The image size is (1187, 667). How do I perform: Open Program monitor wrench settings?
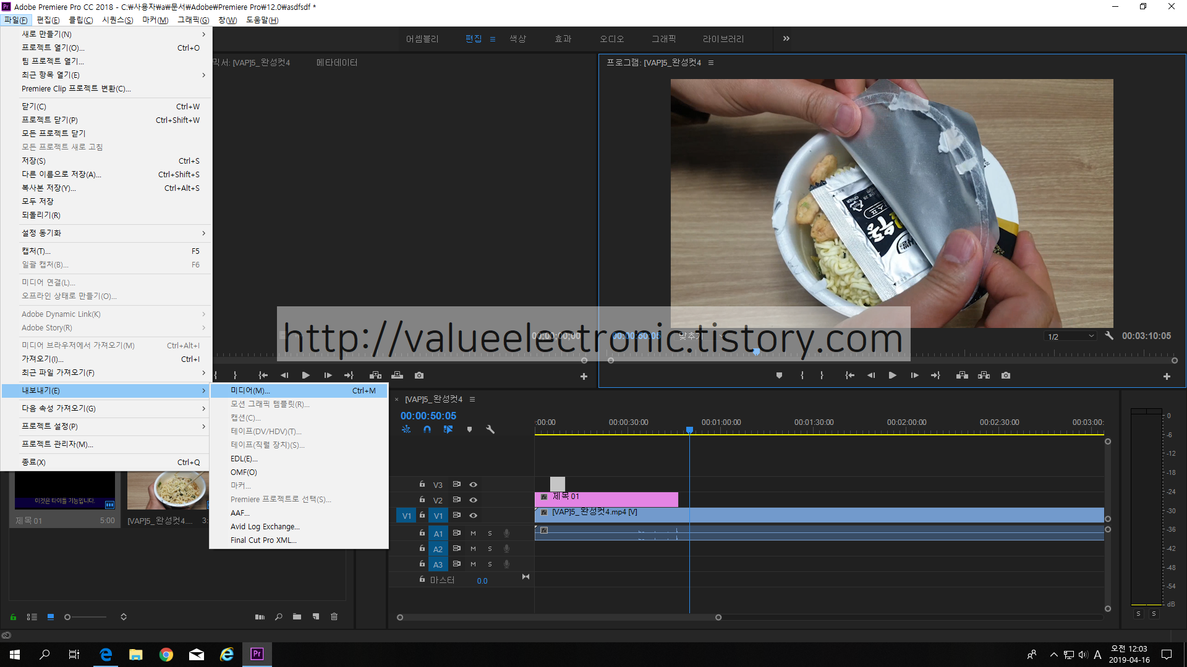click(x=1109, y=336)
